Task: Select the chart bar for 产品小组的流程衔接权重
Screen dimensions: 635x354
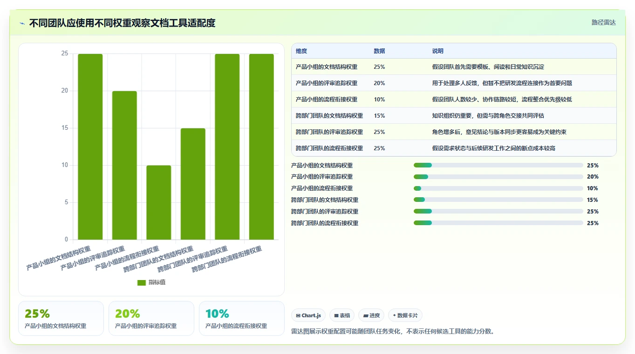Action: pyautogui.click(x=159, y=202)
